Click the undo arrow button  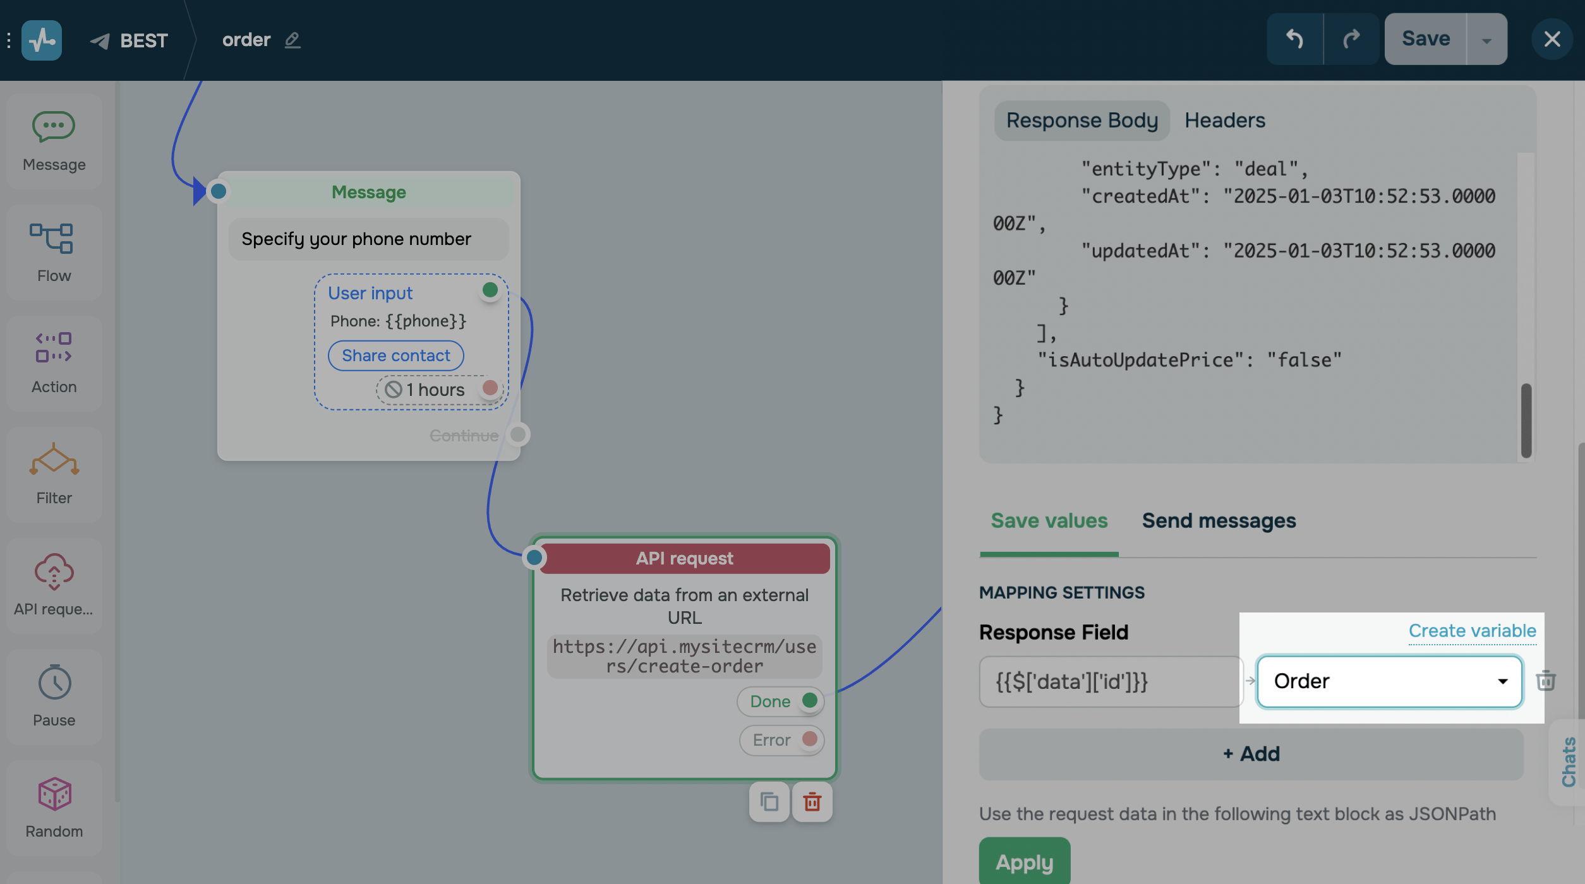[1294, 39]
